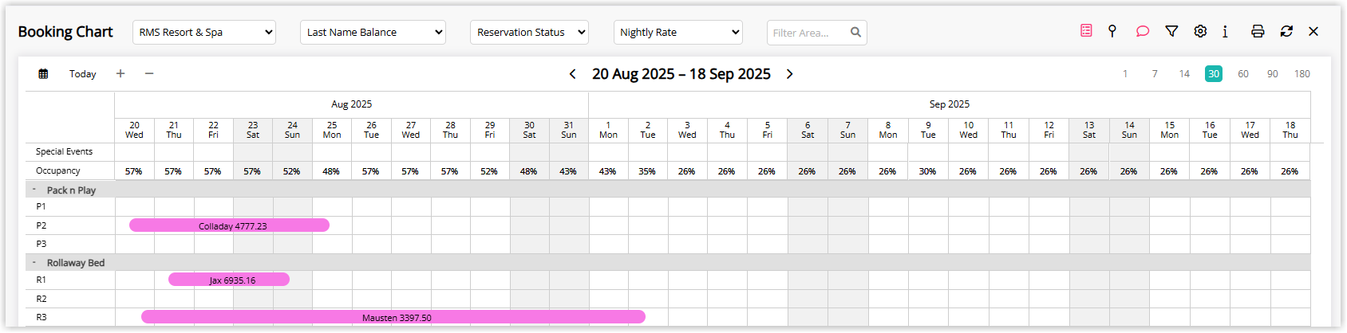Click the 20 Wed date column header

point(134,130)
